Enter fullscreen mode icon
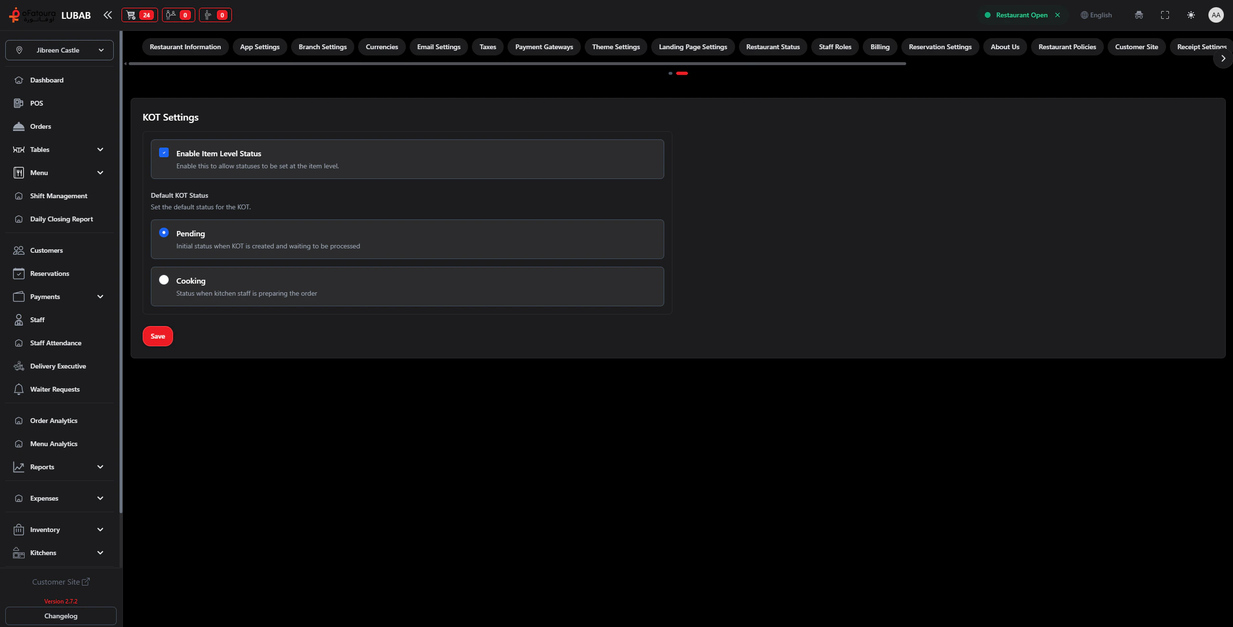Screen dimensions: 1233x627 tap(1165, 15)
